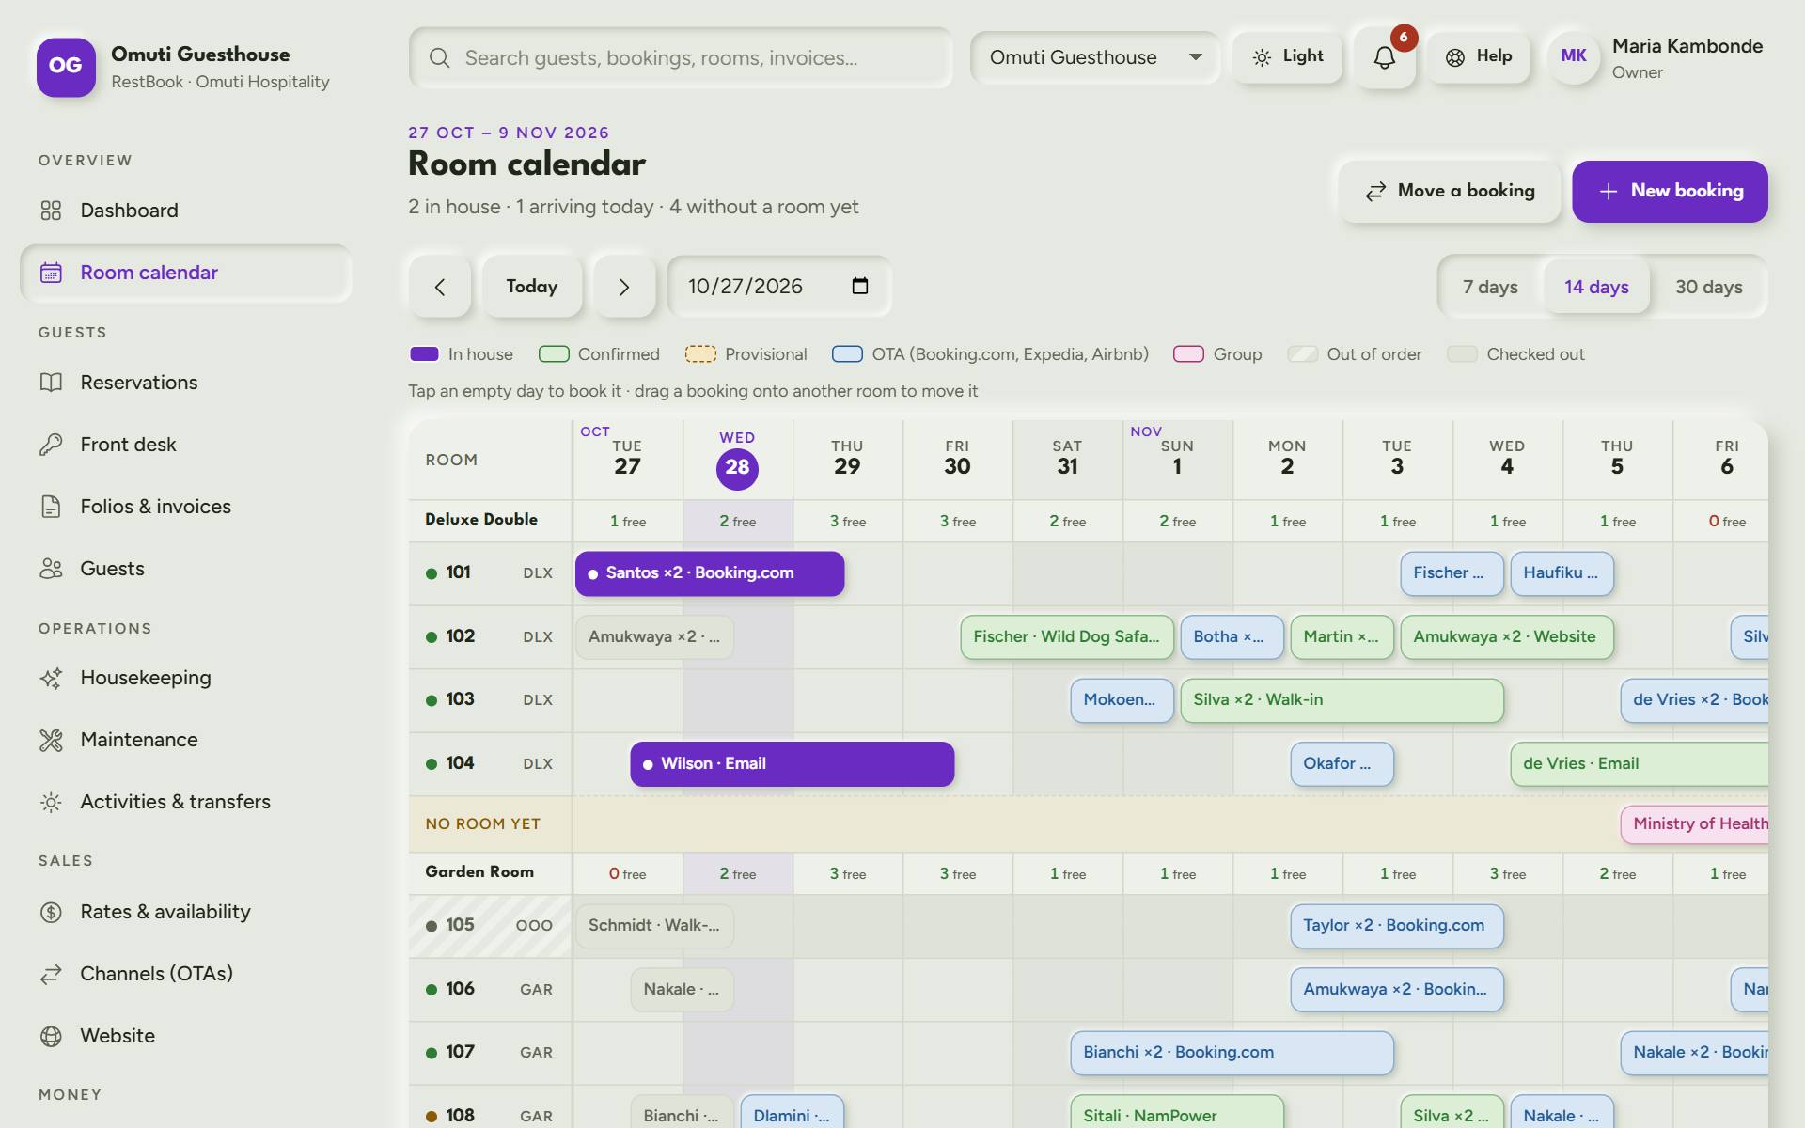
Task: Click the In house legend swatch
Action: [424, 354]
